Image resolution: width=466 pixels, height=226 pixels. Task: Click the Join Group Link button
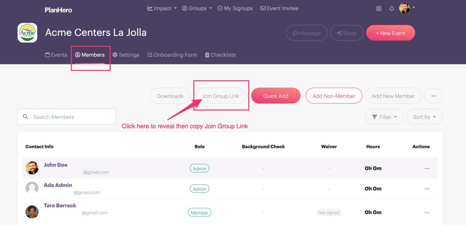pyautogui.click(x=221, y=96)
